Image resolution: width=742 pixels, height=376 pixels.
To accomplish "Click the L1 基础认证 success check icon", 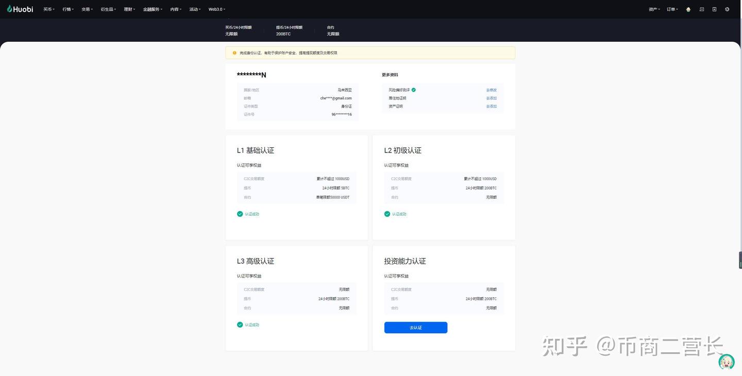I will tap(240, 214).
